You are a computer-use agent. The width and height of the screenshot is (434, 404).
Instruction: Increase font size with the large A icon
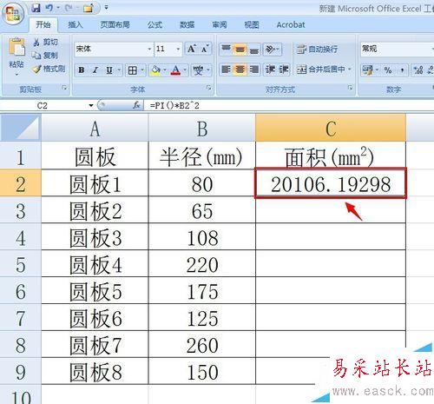[x=192, y=49]
